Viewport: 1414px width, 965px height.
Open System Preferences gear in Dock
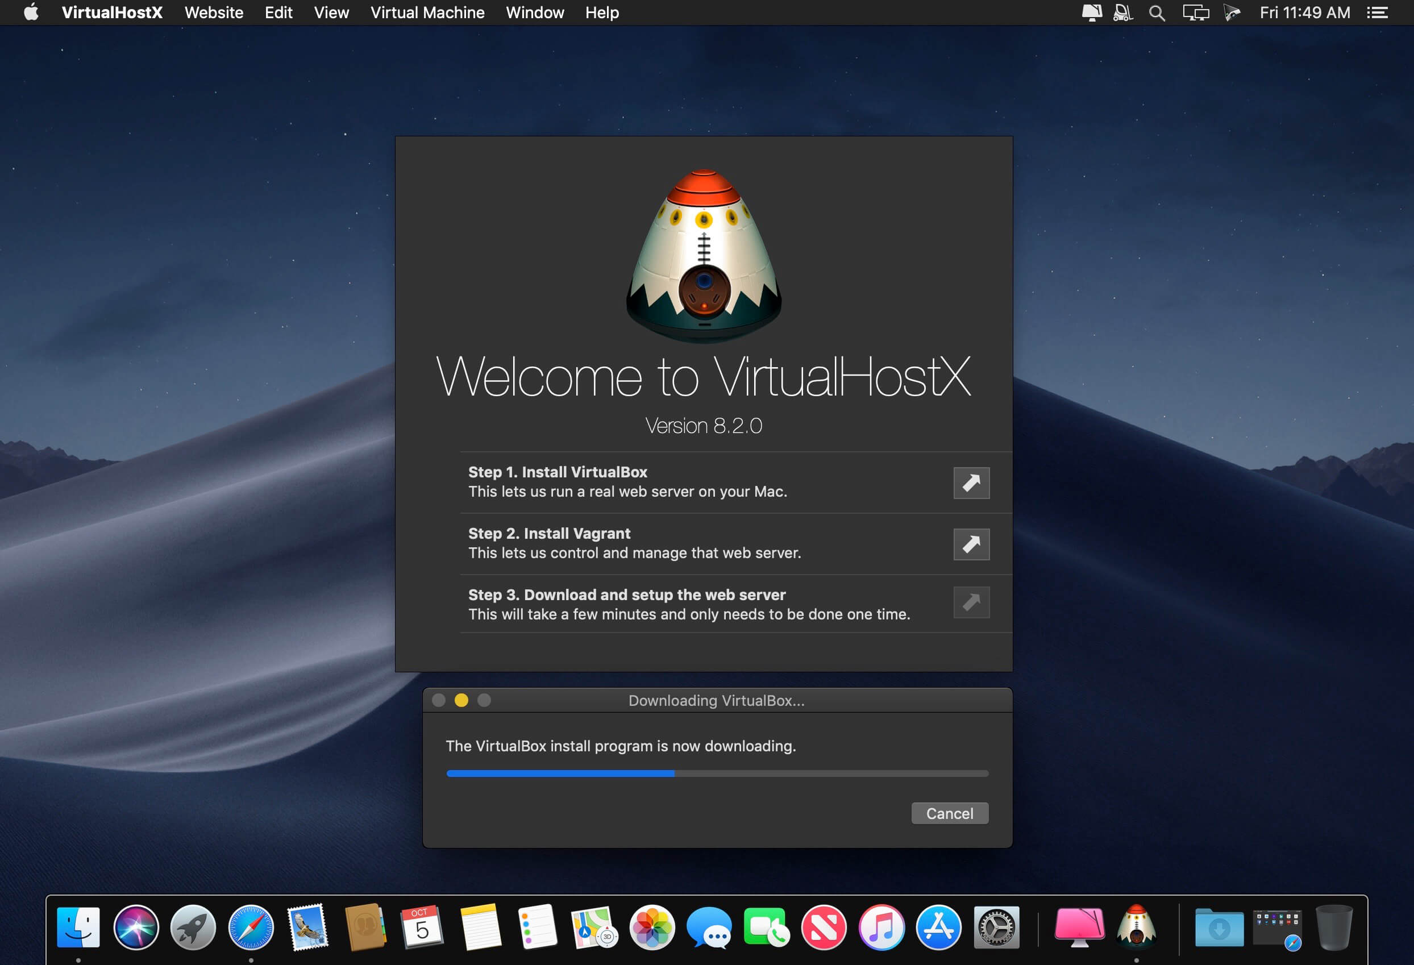(996, 928)
